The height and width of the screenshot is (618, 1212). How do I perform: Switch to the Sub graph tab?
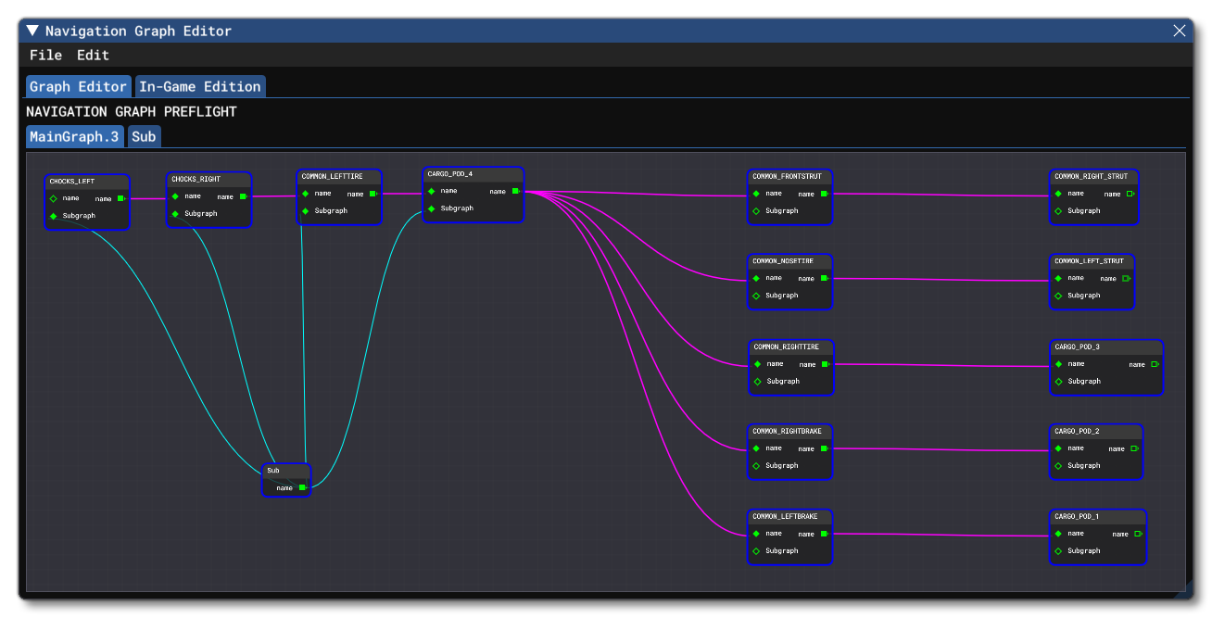click(x=144, y=136)
